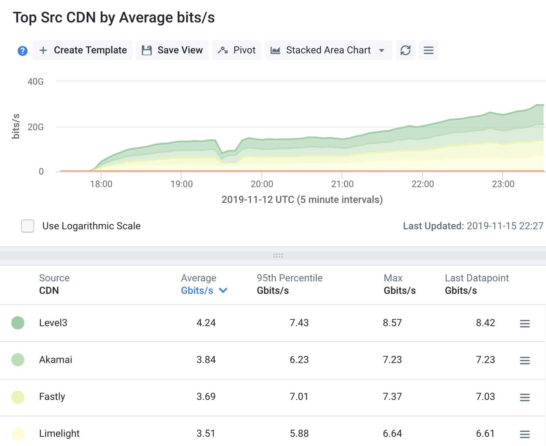Image resolution: width=546 pixels, height=446 pixels.
Task: Open the Stacked Area Chart dropdown
Action: pyautogui.click(x=328, y=50)
